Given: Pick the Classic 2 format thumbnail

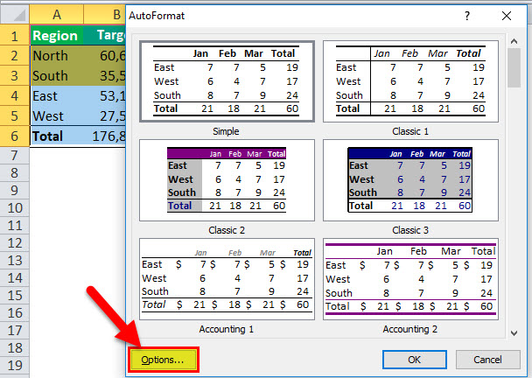Looking at the screenshot, I should click(227, 180).
